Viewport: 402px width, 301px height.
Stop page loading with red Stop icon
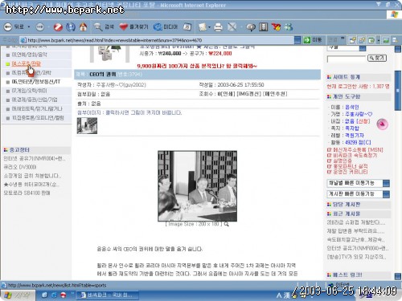58,26
